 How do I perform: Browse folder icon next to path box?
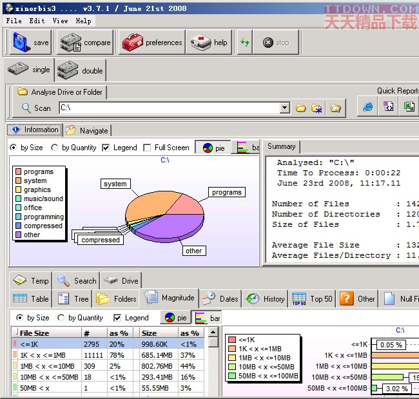301,108
